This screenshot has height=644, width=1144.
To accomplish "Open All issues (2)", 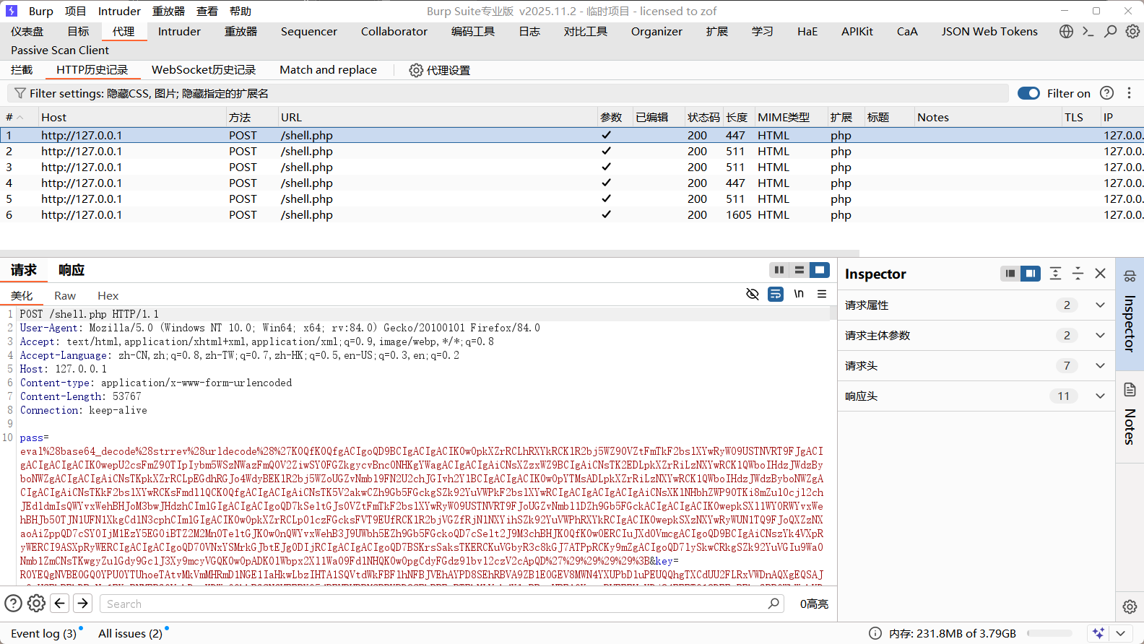I will 130,633.
